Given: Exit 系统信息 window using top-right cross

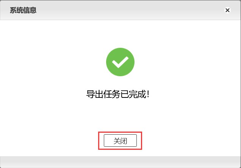Looking at the screenshot, I should 227,10.
